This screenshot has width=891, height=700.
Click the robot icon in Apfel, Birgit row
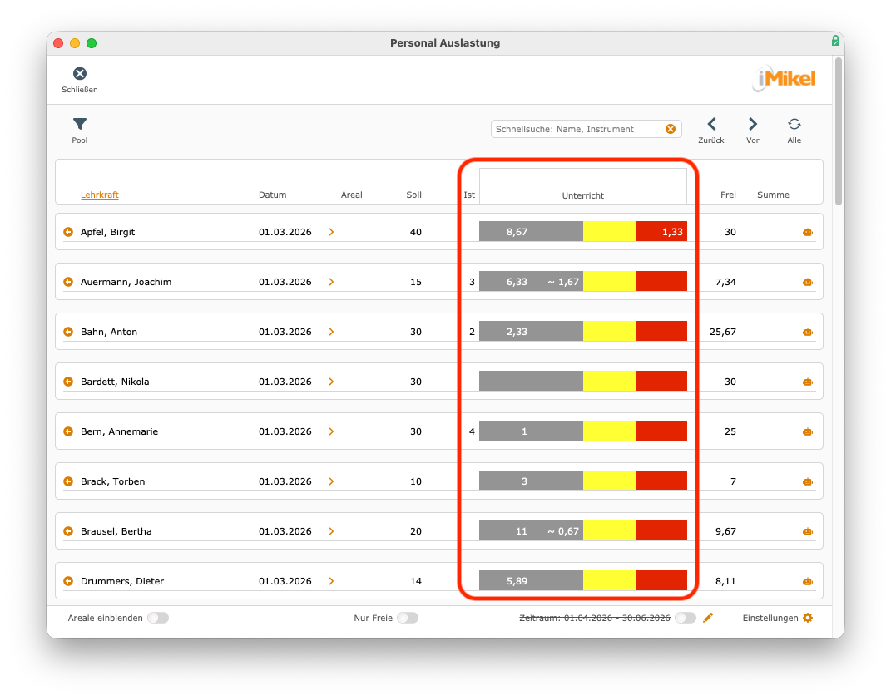coord(808,232)
